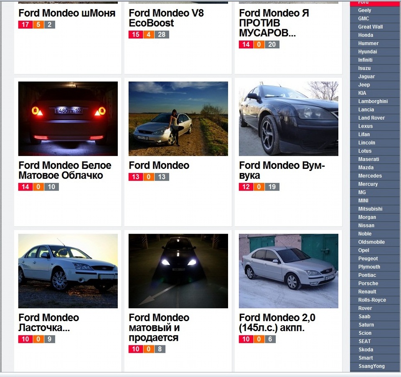The image size is (401, 377).
Task: Click gray badge 19 under Вум-вука
Action: point(272,187)
